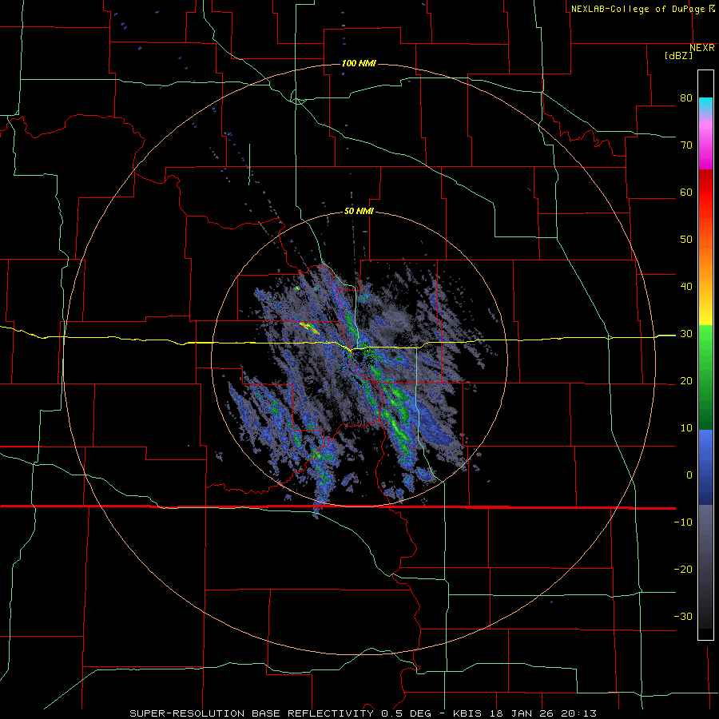Viewport: 719px width, 719px height.
Task: Click the 40 dBZ scale value
Action: tap(686, 287)
